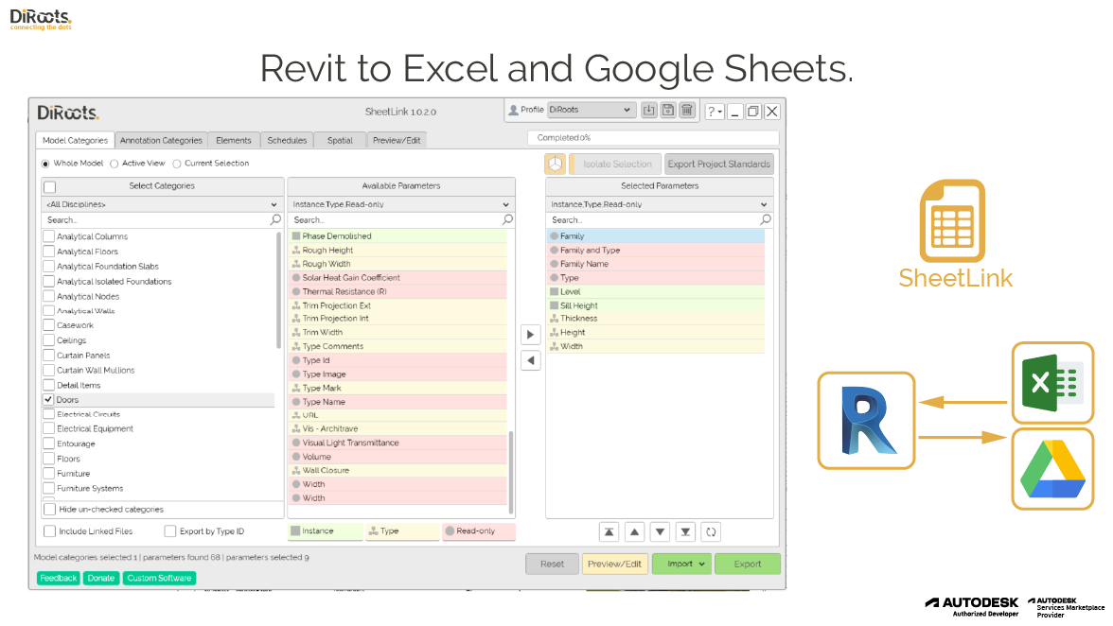Viewport: 1113px width, 626px height.
Task: Enable Export by Type ID checkbox
Action: (x=170, y=531)
